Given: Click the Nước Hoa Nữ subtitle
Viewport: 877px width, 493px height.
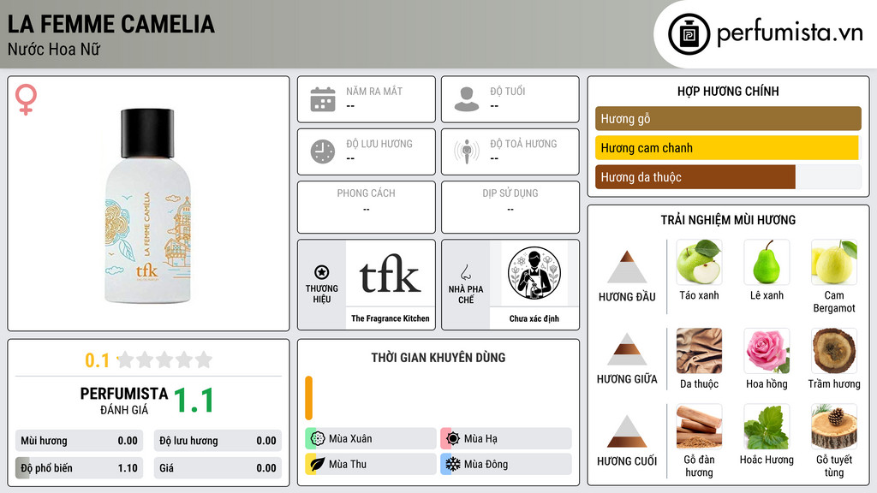Looking at the screenshot, I should click(x=54, y=49).
